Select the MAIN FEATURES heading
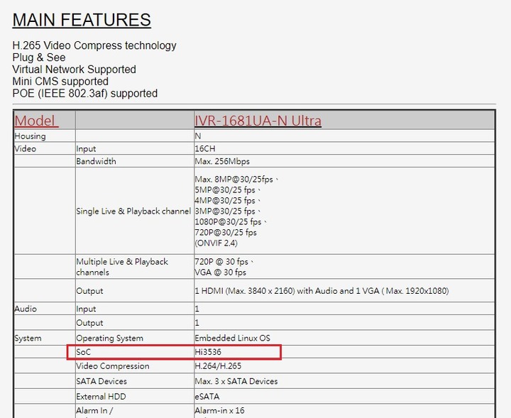 pos(82,20)
